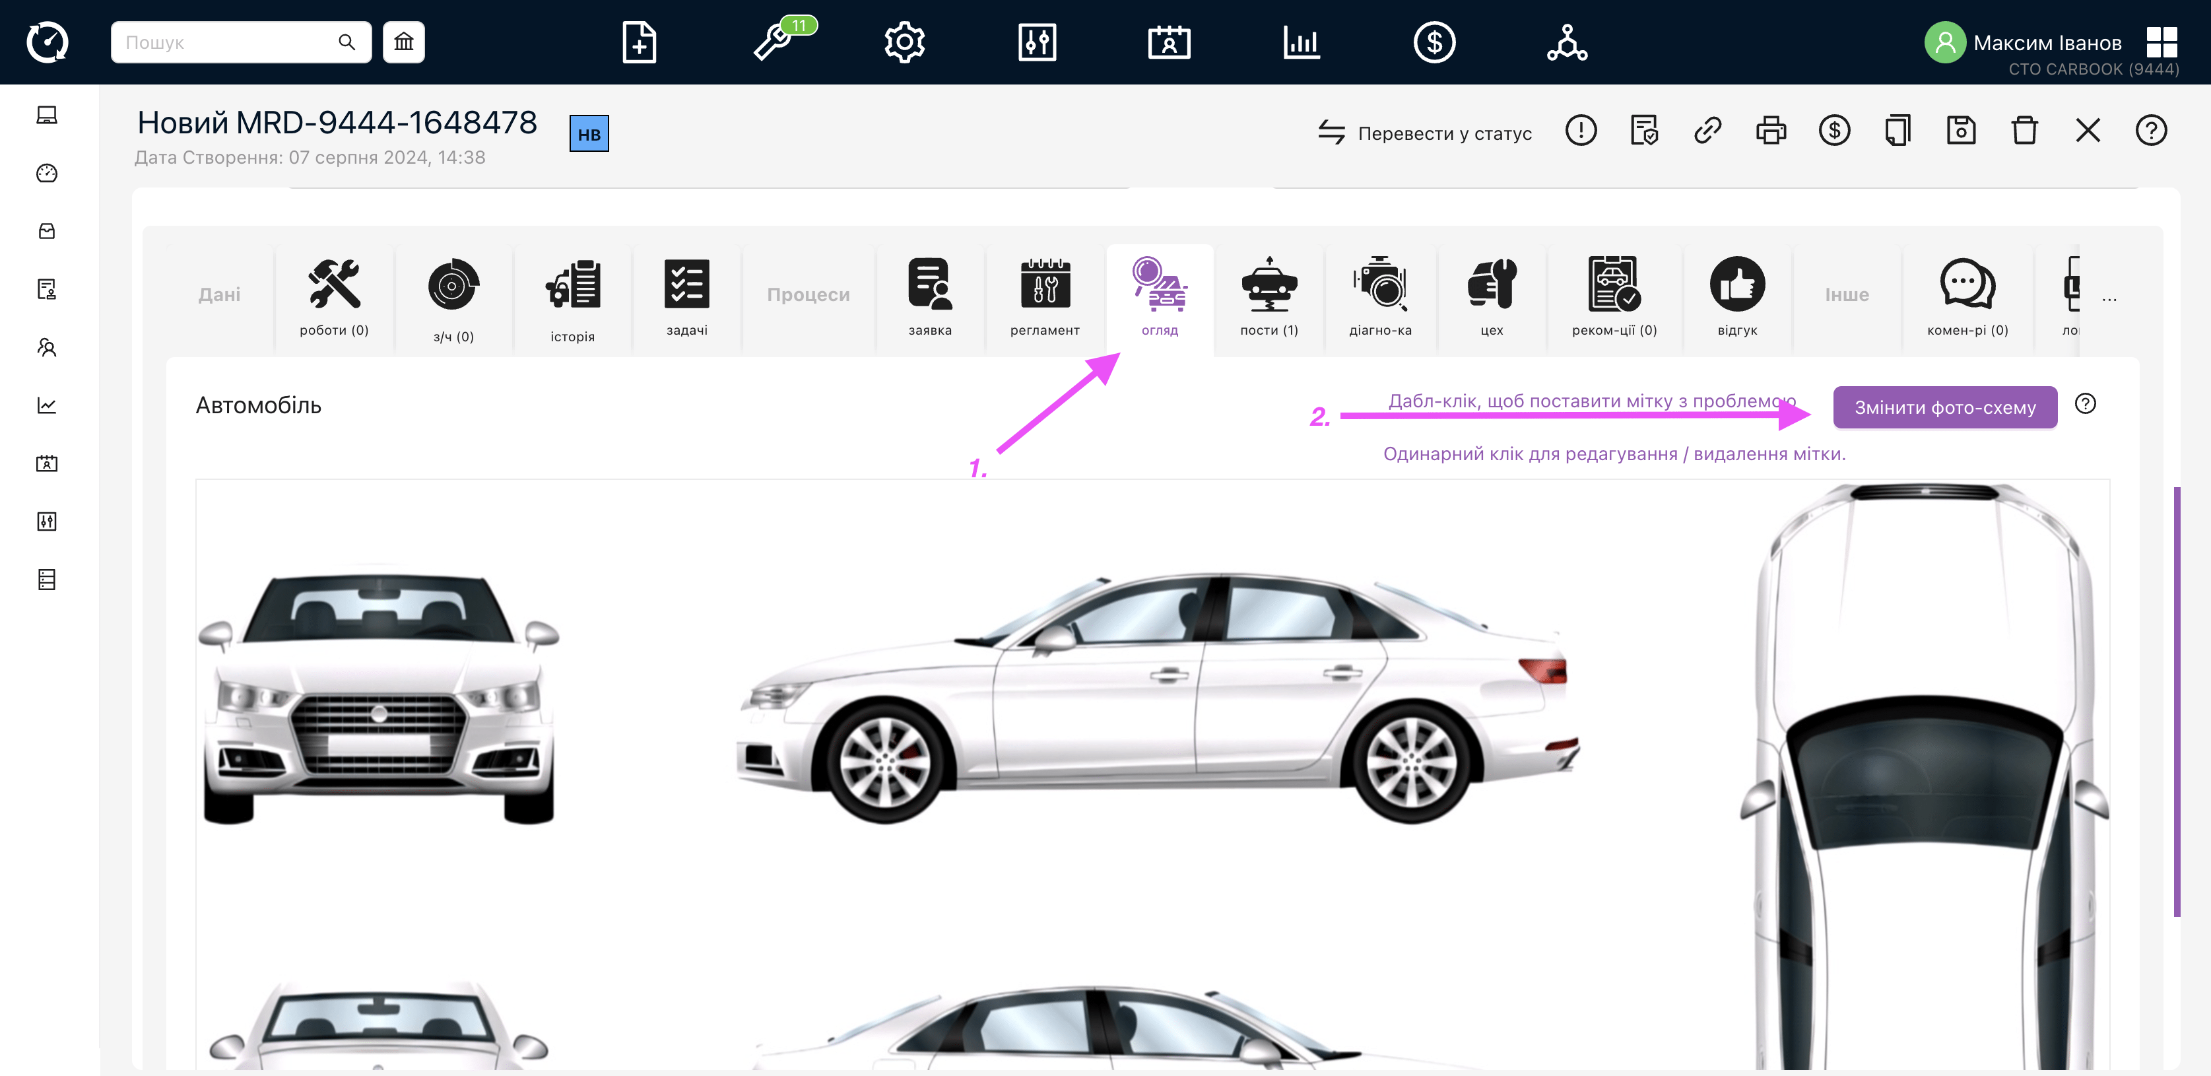Click the copy link chain icon

(x=1707, y=131)
